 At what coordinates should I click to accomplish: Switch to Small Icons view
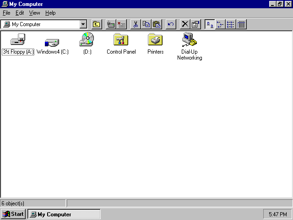(220, 24)
